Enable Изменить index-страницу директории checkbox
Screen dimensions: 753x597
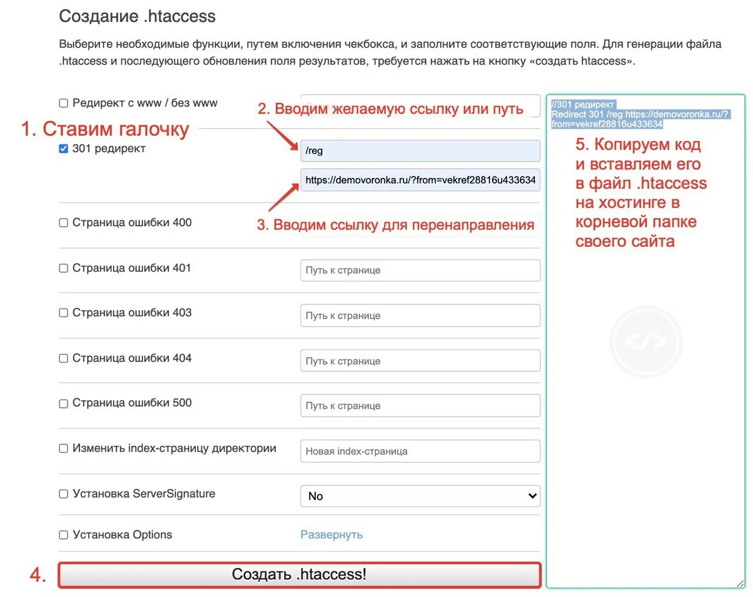point(64,448)
